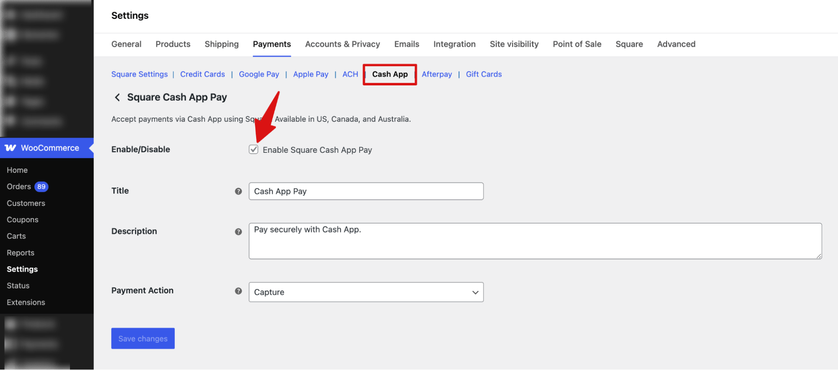Open Coupons in WooCommerce sidebar
Image resolution: width=838 pixels, height=370 pixels.
tap(23, 220)
